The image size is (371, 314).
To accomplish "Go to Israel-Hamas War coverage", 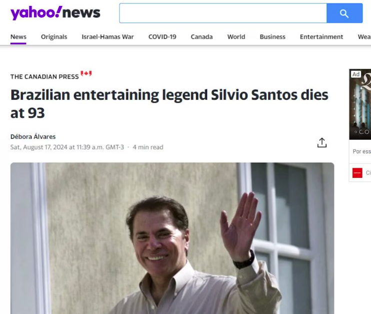I will tap(107, 37).
